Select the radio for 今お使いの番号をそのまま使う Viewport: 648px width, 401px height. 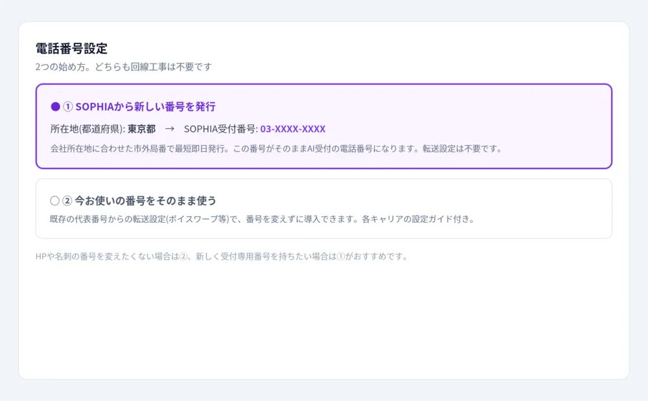pos(54,201)
